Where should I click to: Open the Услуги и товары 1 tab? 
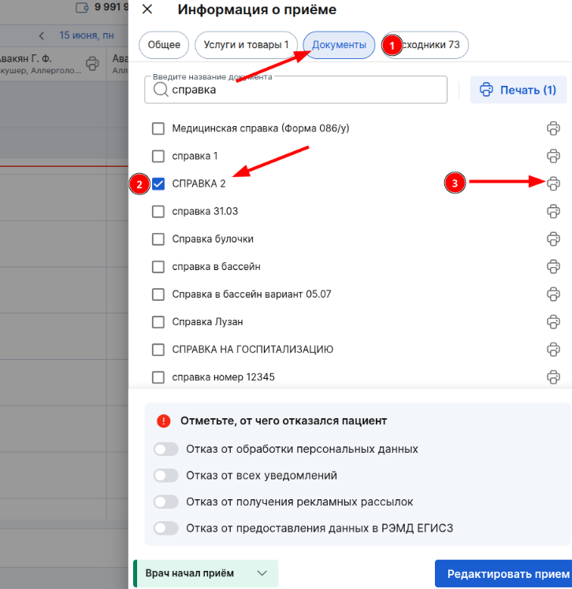(246, 45)
